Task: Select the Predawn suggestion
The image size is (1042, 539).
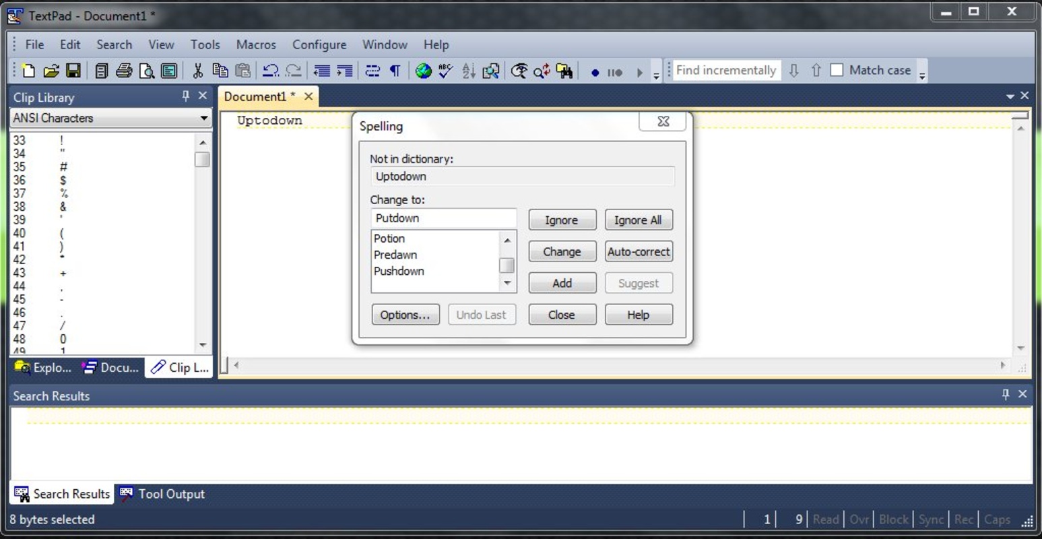Action: [395, 255]
